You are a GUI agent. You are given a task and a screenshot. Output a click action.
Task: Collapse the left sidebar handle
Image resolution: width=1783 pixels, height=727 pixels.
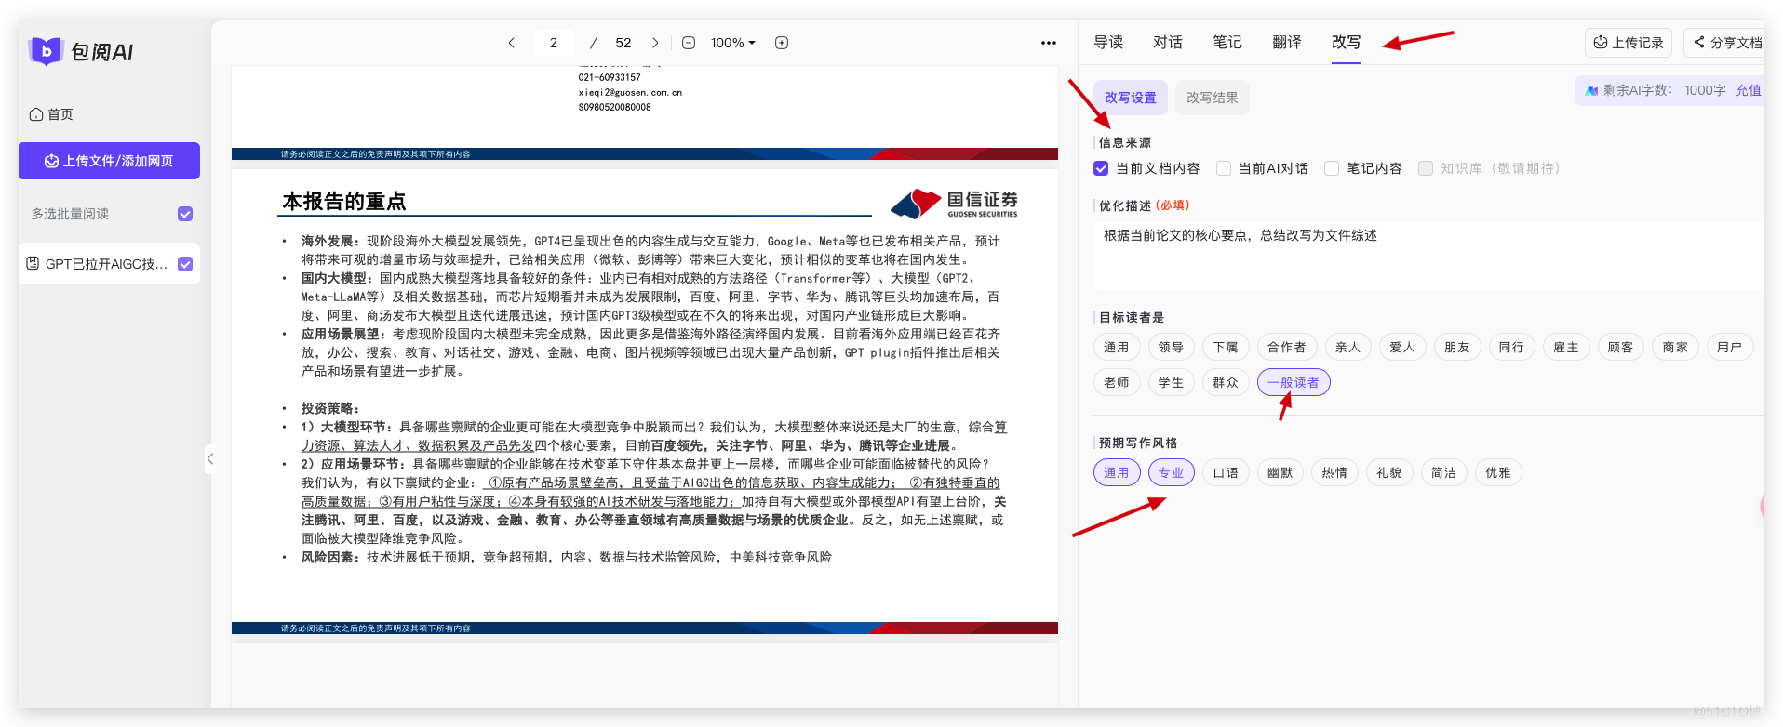[x=210, y=458]
